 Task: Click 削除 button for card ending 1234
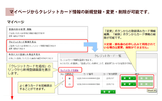146,78
